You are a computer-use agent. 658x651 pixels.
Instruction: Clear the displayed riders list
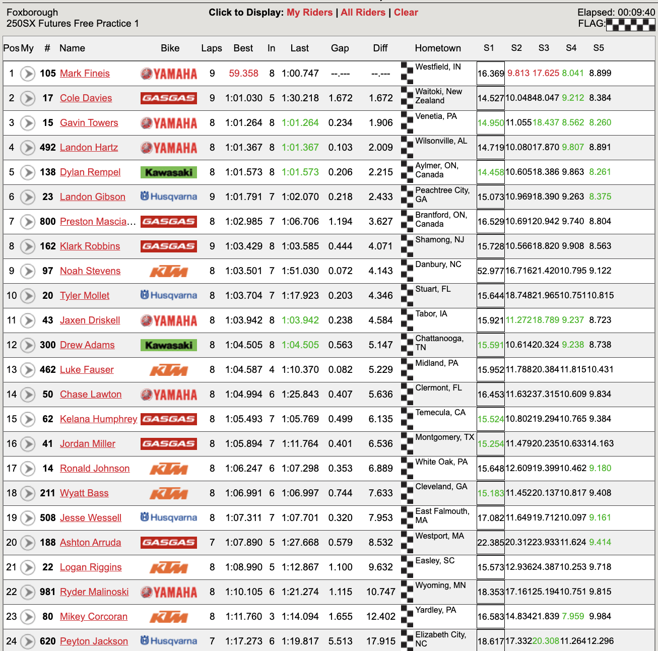406,13
